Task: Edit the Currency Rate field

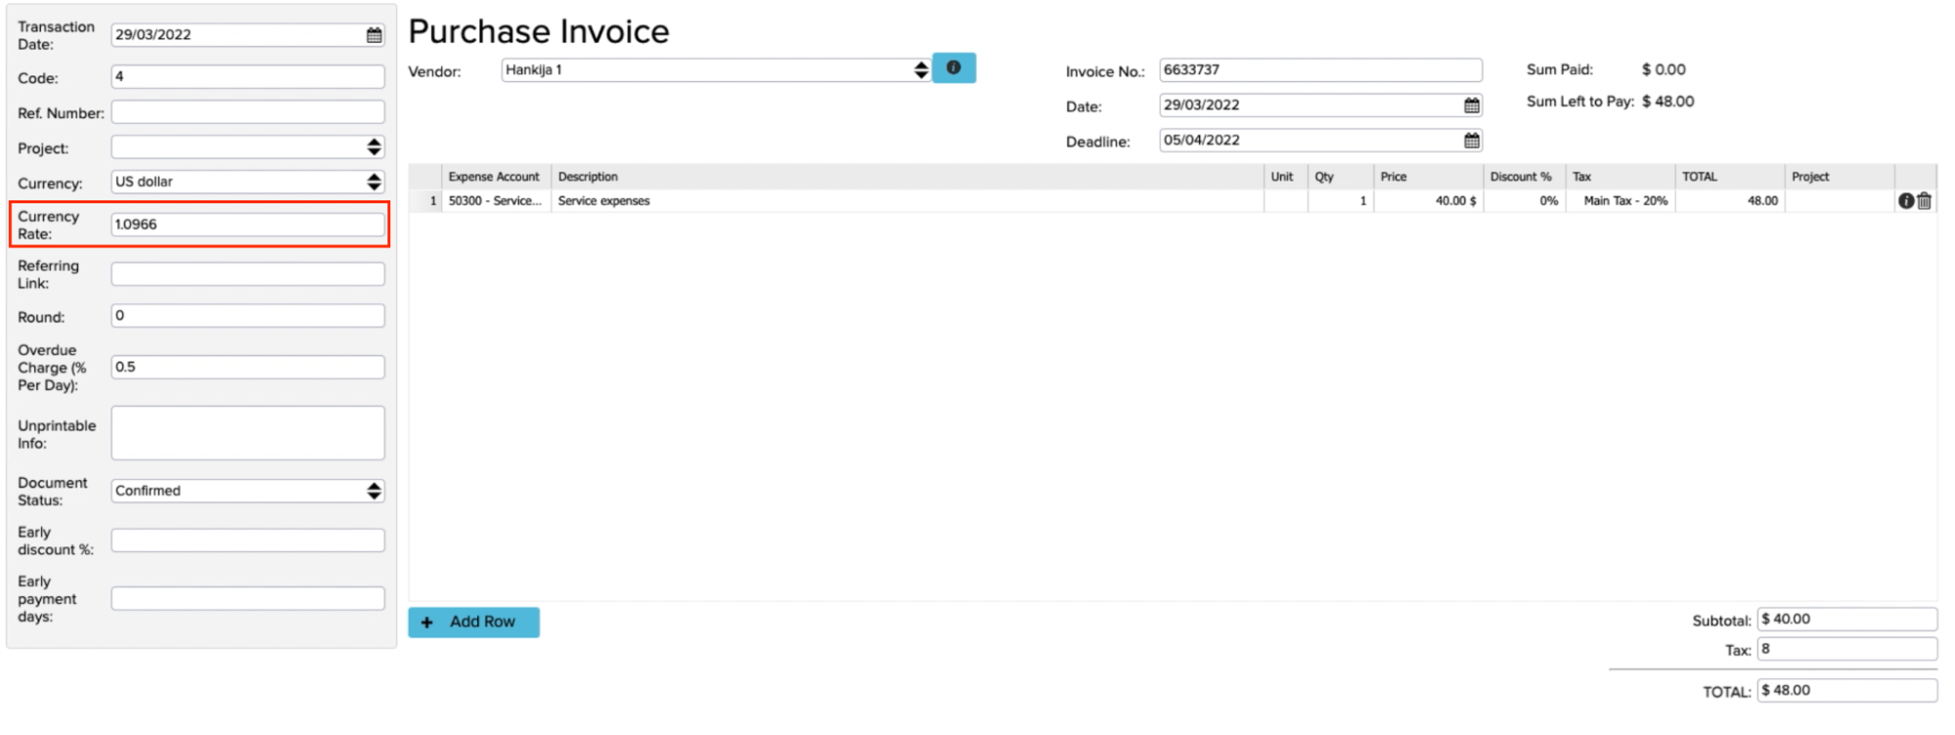Action: (x=246, y=225)
